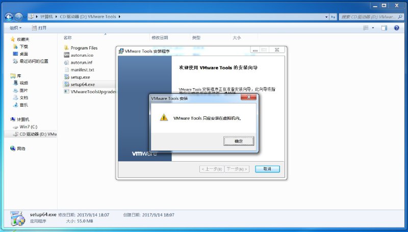Screen dimensions: 408x232
Task: Close the VMware Tools installer window
Action: (277, 49)
